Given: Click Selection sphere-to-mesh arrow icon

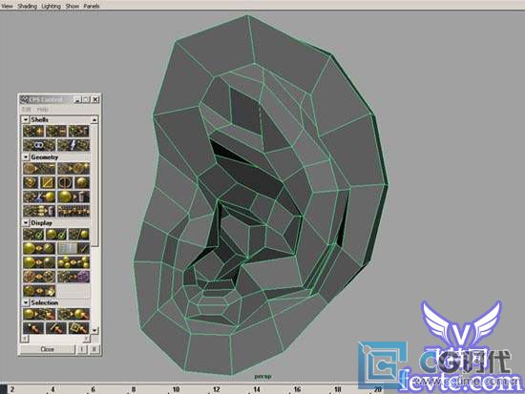Looking at the screenshot, I should point(39,314).
